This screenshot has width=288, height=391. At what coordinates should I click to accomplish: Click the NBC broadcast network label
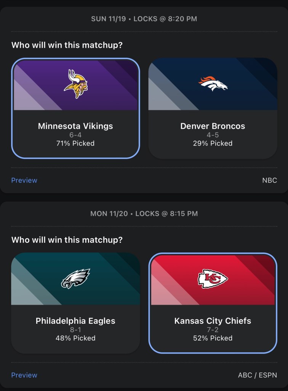[269, 180]
